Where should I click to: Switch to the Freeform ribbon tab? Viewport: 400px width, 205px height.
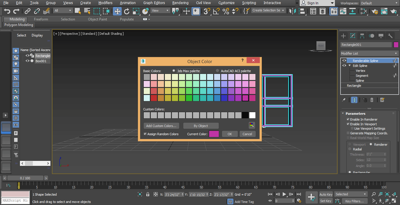[41, 19]
